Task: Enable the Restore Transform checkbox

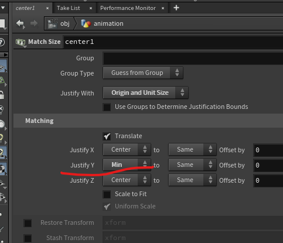Action: 28,223
